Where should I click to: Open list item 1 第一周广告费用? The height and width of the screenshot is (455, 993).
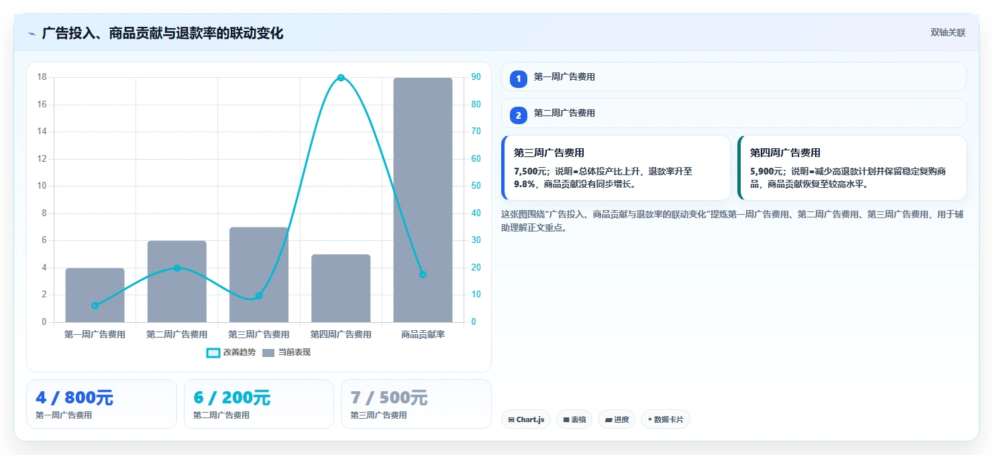pos(733,77)
